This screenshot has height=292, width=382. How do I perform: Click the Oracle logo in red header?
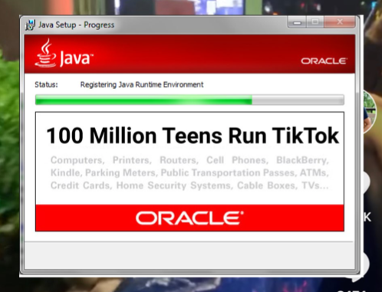click(324, 61)
